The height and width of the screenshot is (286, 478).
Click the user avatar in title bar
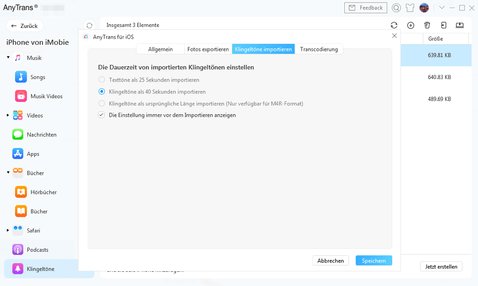(x=424, y=8)
